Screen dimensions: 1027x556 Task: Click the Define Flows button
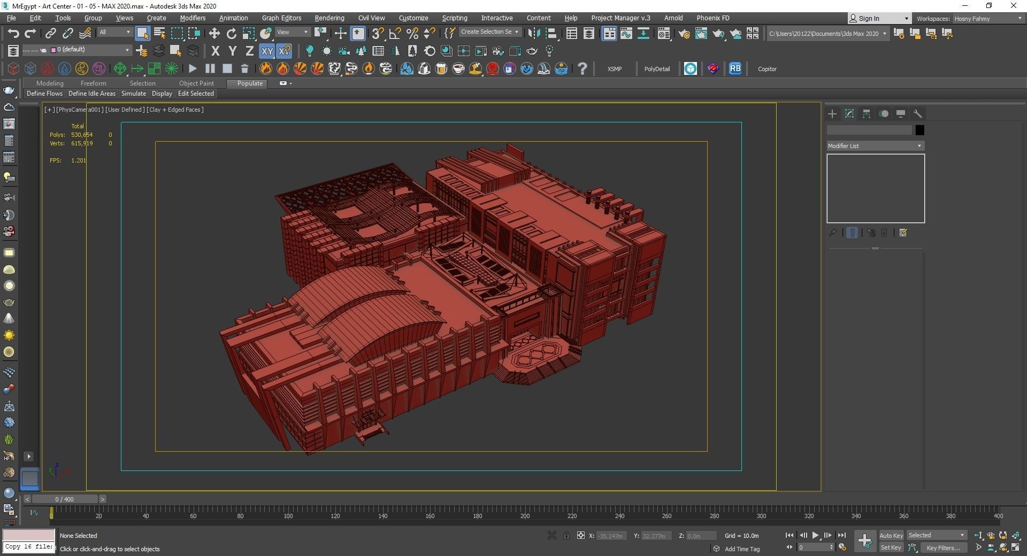44,94
